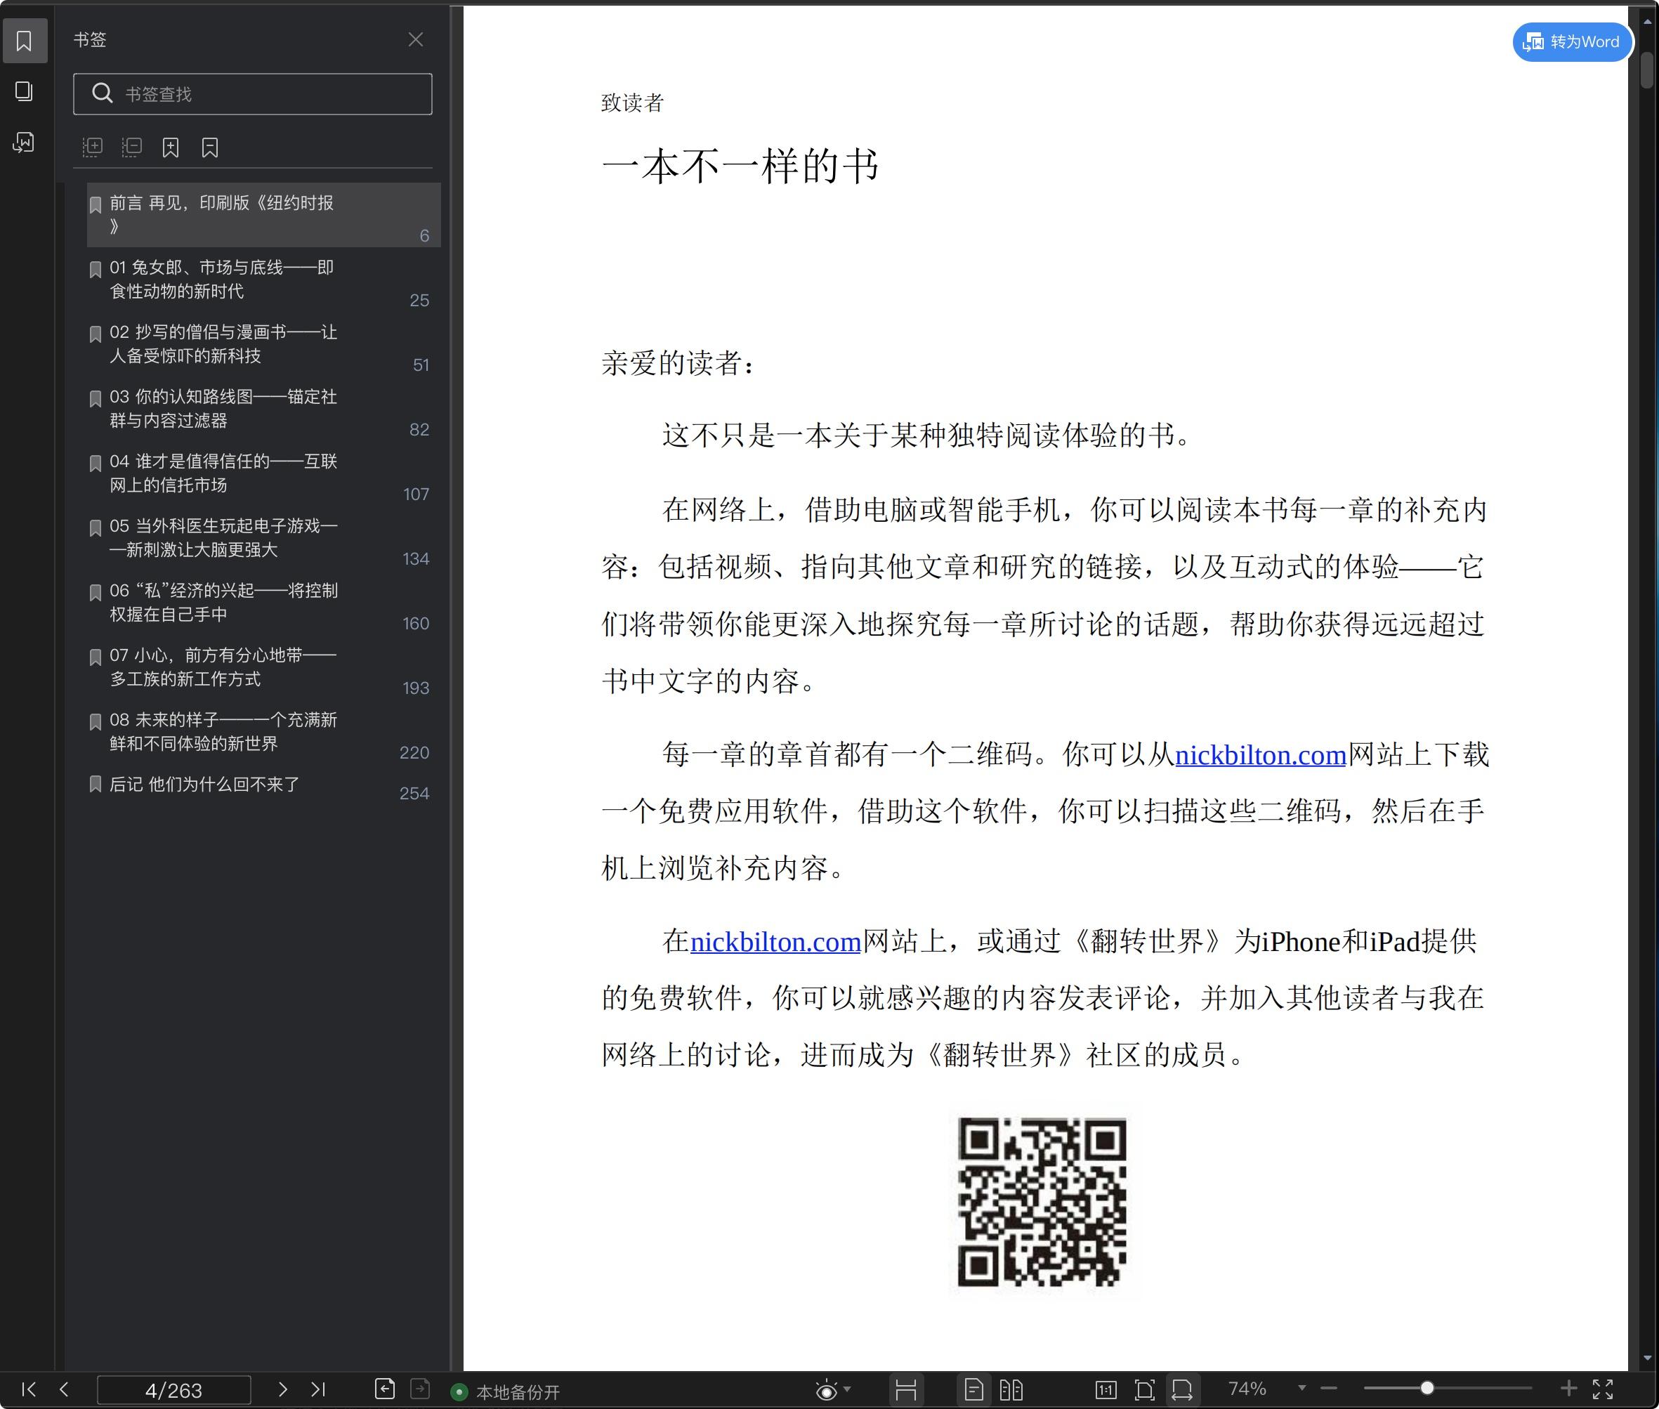Click the go forward to next view icon

click(420, 1389)
